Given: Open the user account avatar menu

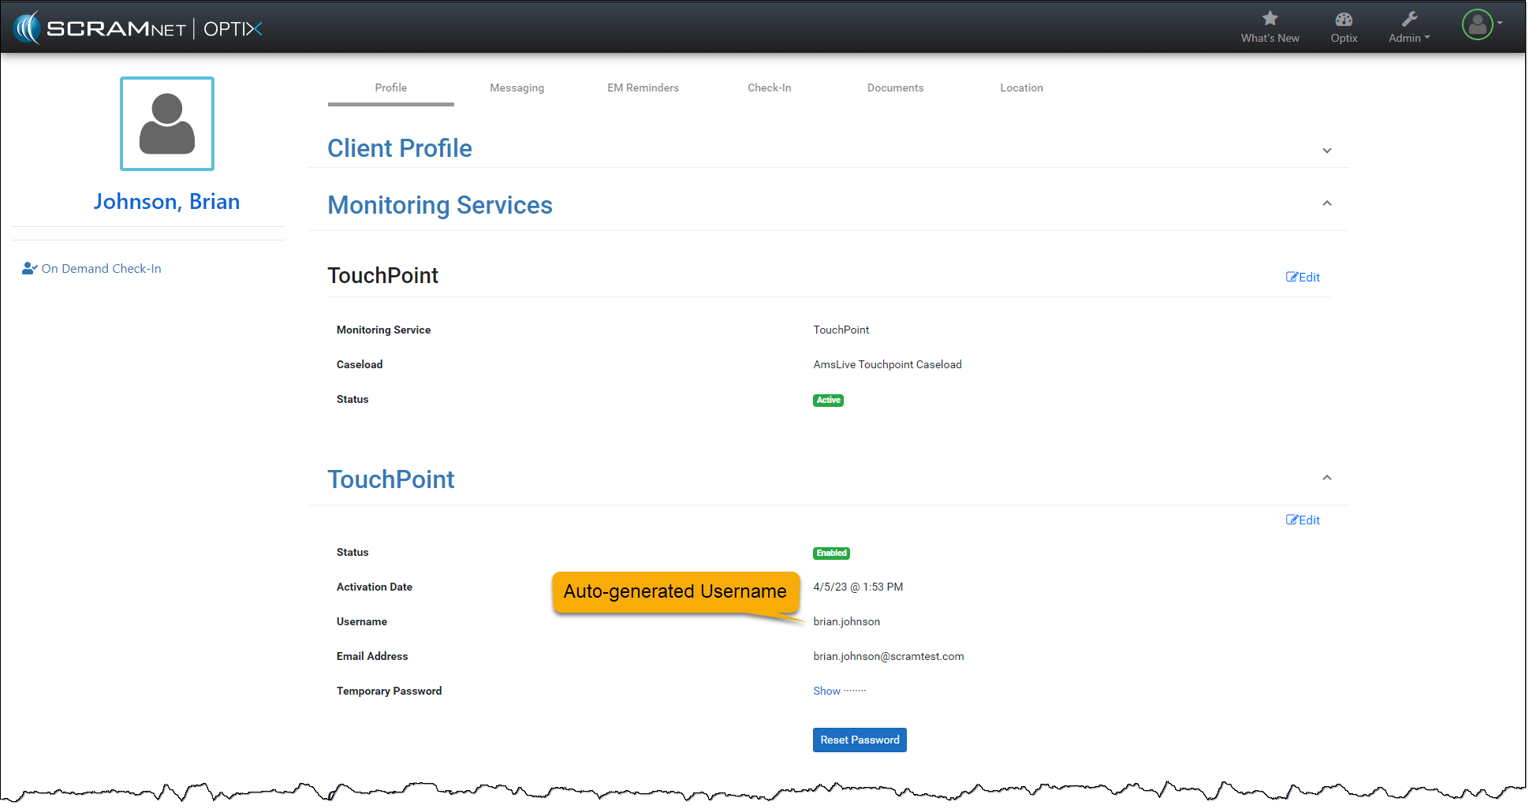Looking at the screenshot, I should coord(1479,25).
